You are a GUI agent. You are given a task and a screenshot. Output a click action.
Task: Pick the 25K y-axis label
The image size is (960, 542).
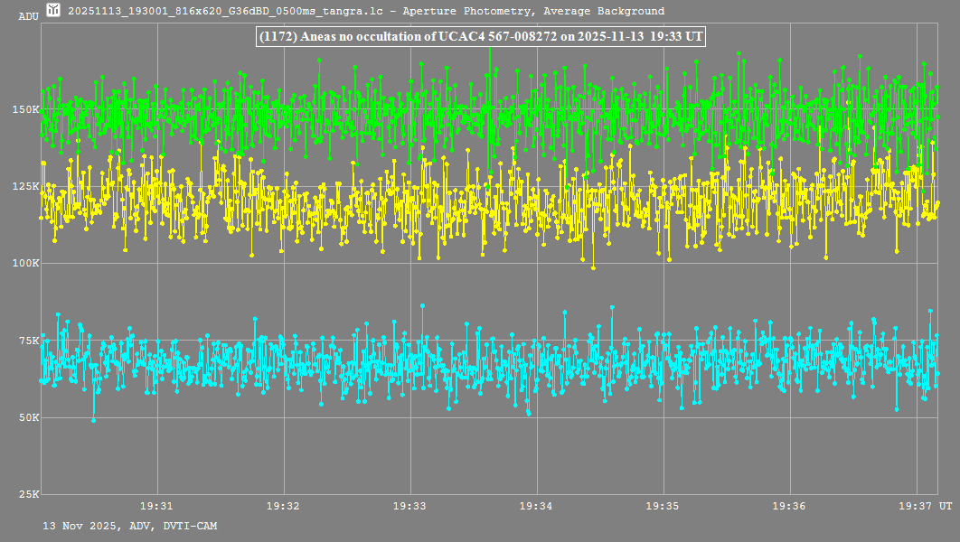[29, 495]
